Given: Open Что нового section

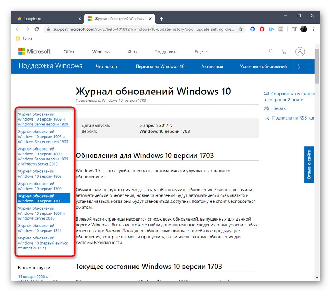Looking at the screenshot, I should 107,66.
